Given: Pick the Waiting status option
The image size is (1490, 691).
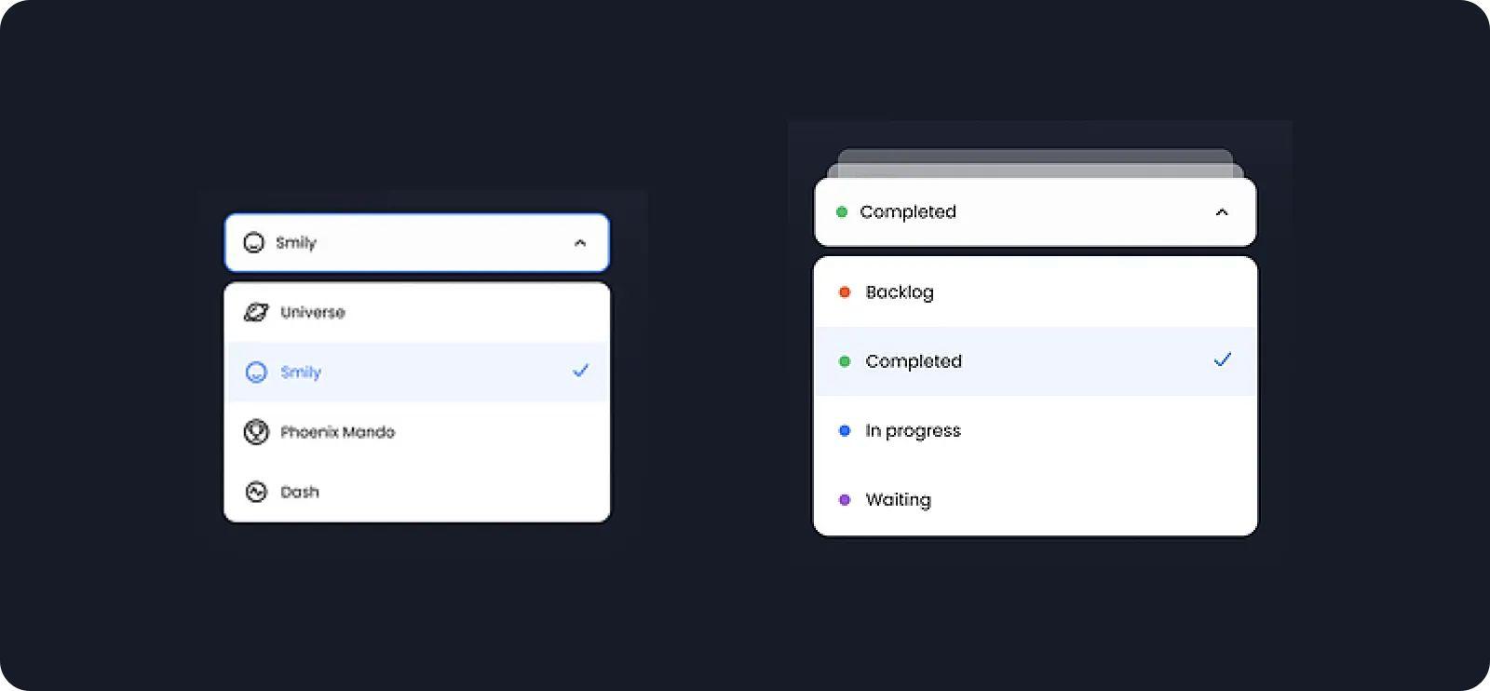Looking at the screenshot, I should click(1036, 500).
